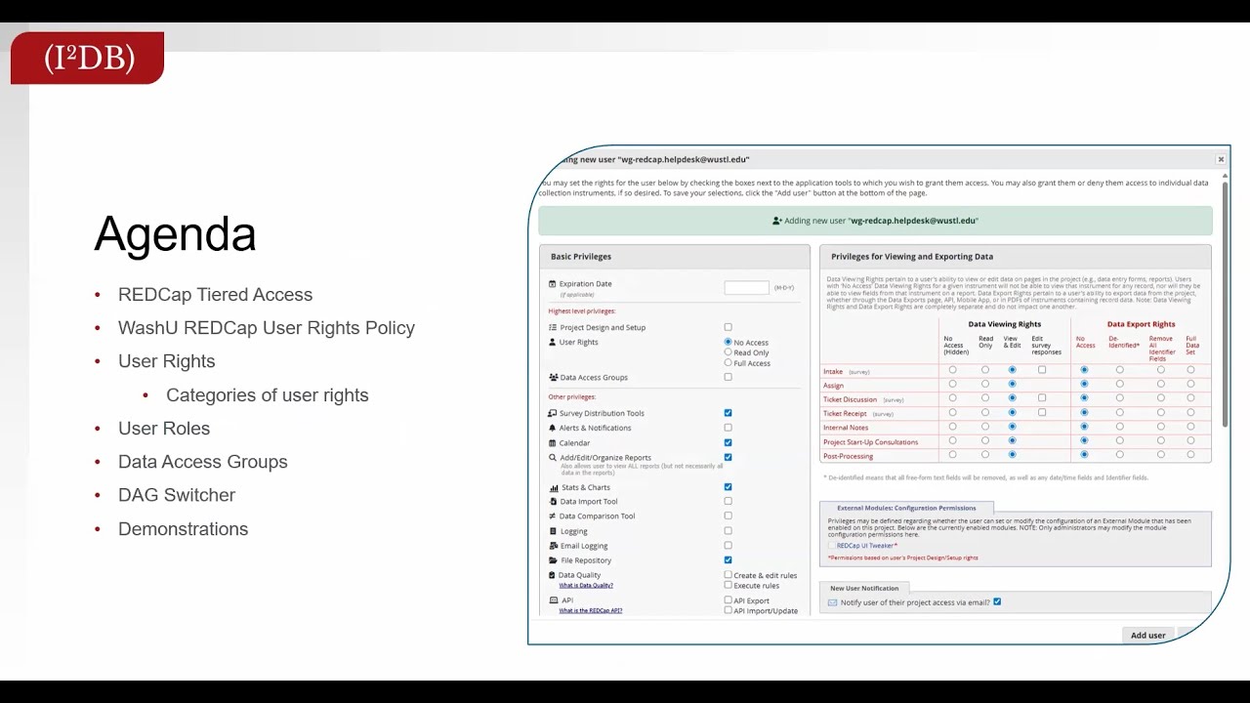Check the API Export checkbox

pyautogui.click(x=728, y=600)
